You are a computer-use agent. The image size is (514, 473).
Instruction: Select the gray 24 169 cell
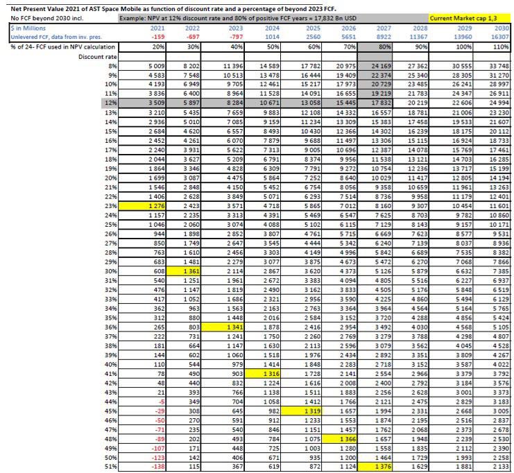pyautogui.click(x=375, y=66)
